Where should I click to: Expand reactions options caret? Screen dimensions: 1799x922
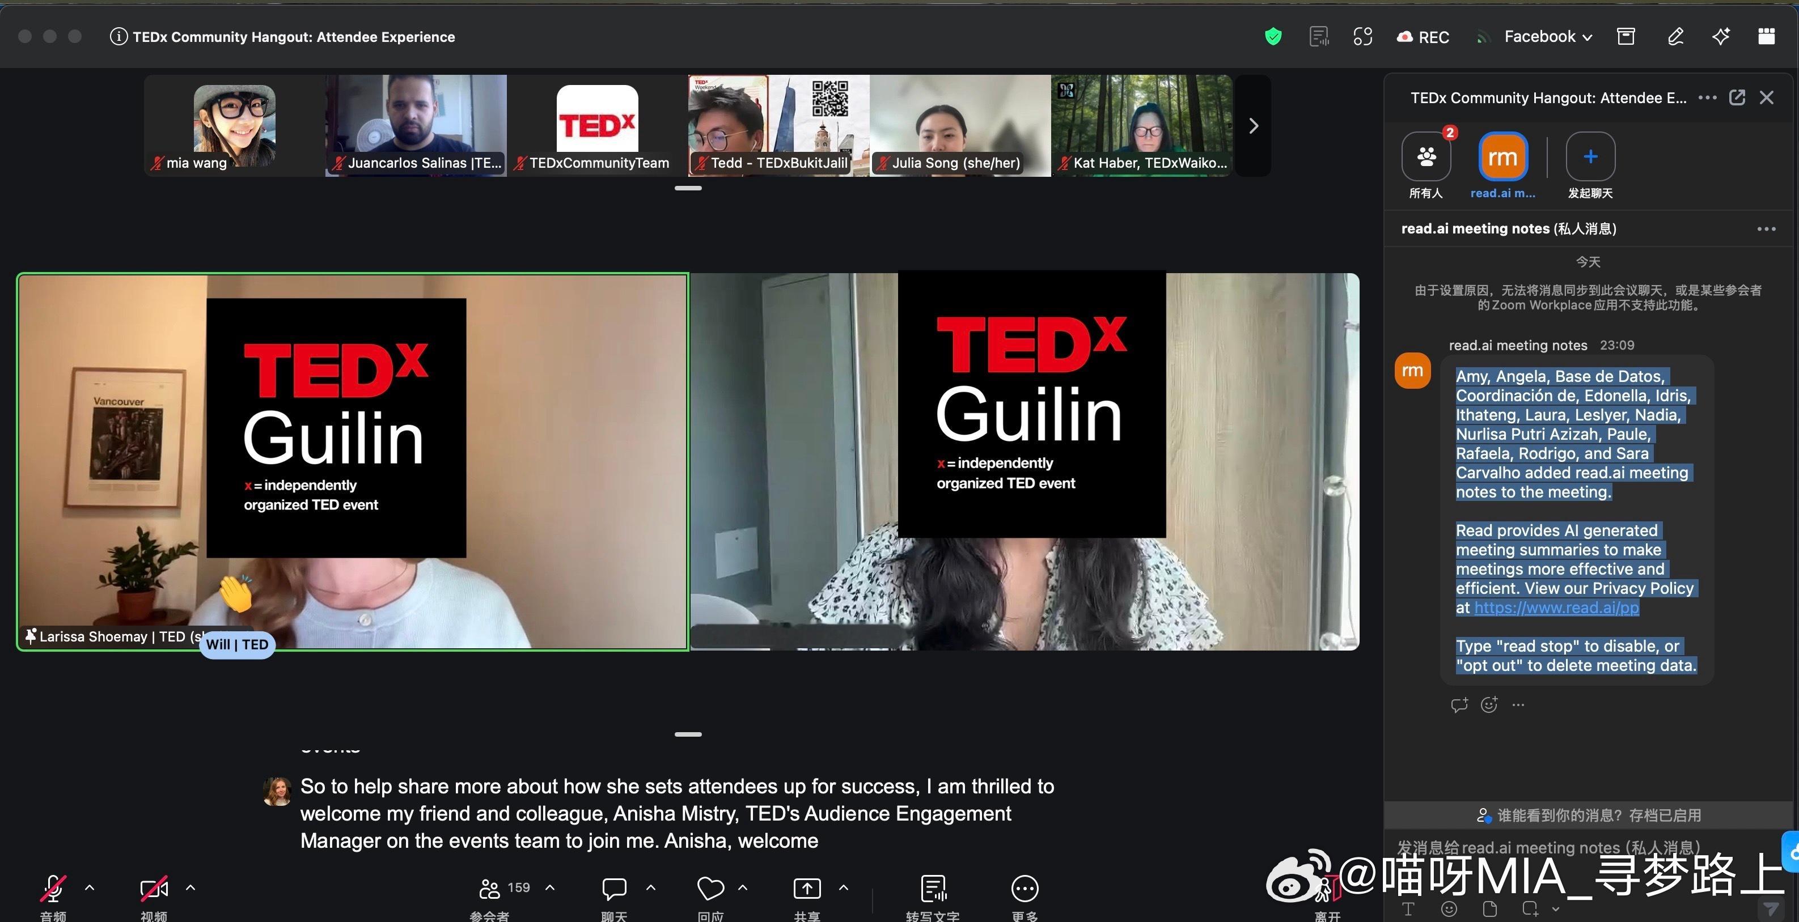(x=743, y=888)
